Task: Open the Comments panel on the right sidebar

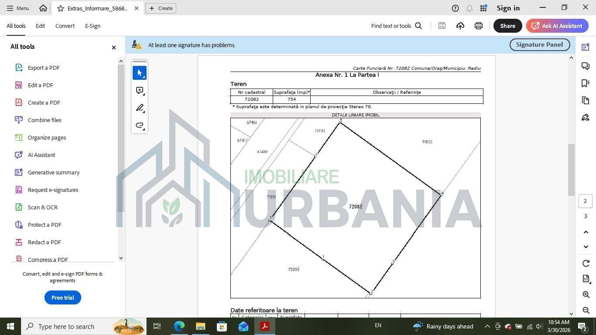Action: [586, 66]
